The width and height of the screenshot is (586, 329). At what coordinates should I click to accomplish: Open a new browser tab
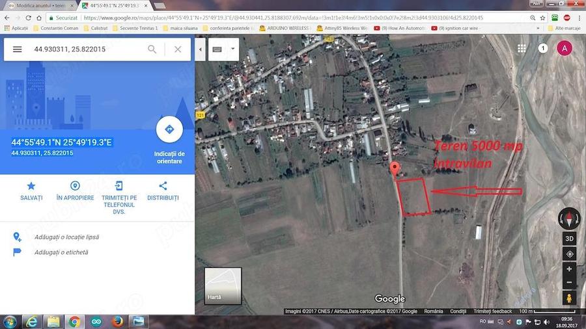click(160, 6)
